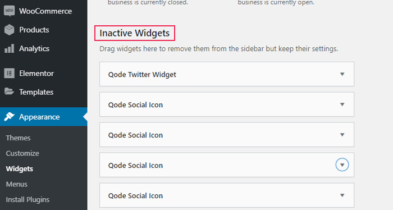The width and height of the screenshot is (393, 210).
Task: Select Widgets in Appearance submenu
Action: pyautogui.click(x=20, y=169)
